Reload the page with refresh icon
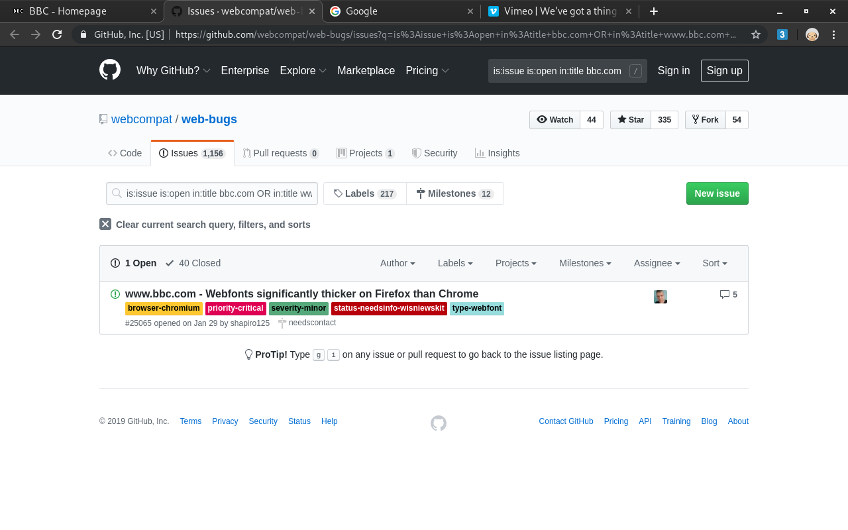 pos(57,34)
